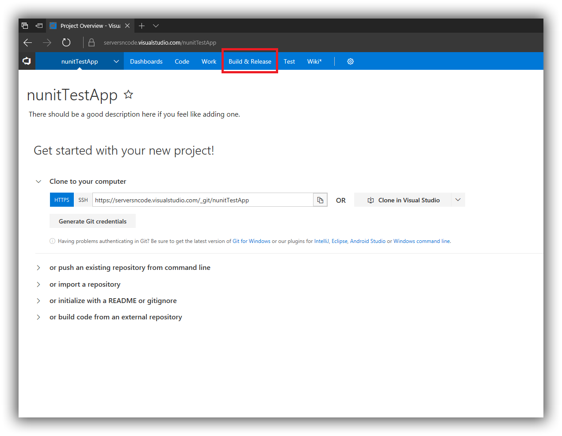Click the browser address bar URL
This screenshot has height=436, width=562.
[160, 42]
